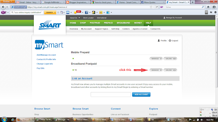Click the taskbar clock showing 6:22 PM
218x122 pixels.
tap(210, 120)
